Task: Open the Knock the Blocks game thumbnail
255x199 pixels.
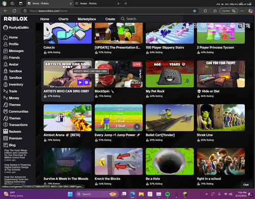Action: click(119, 161)
